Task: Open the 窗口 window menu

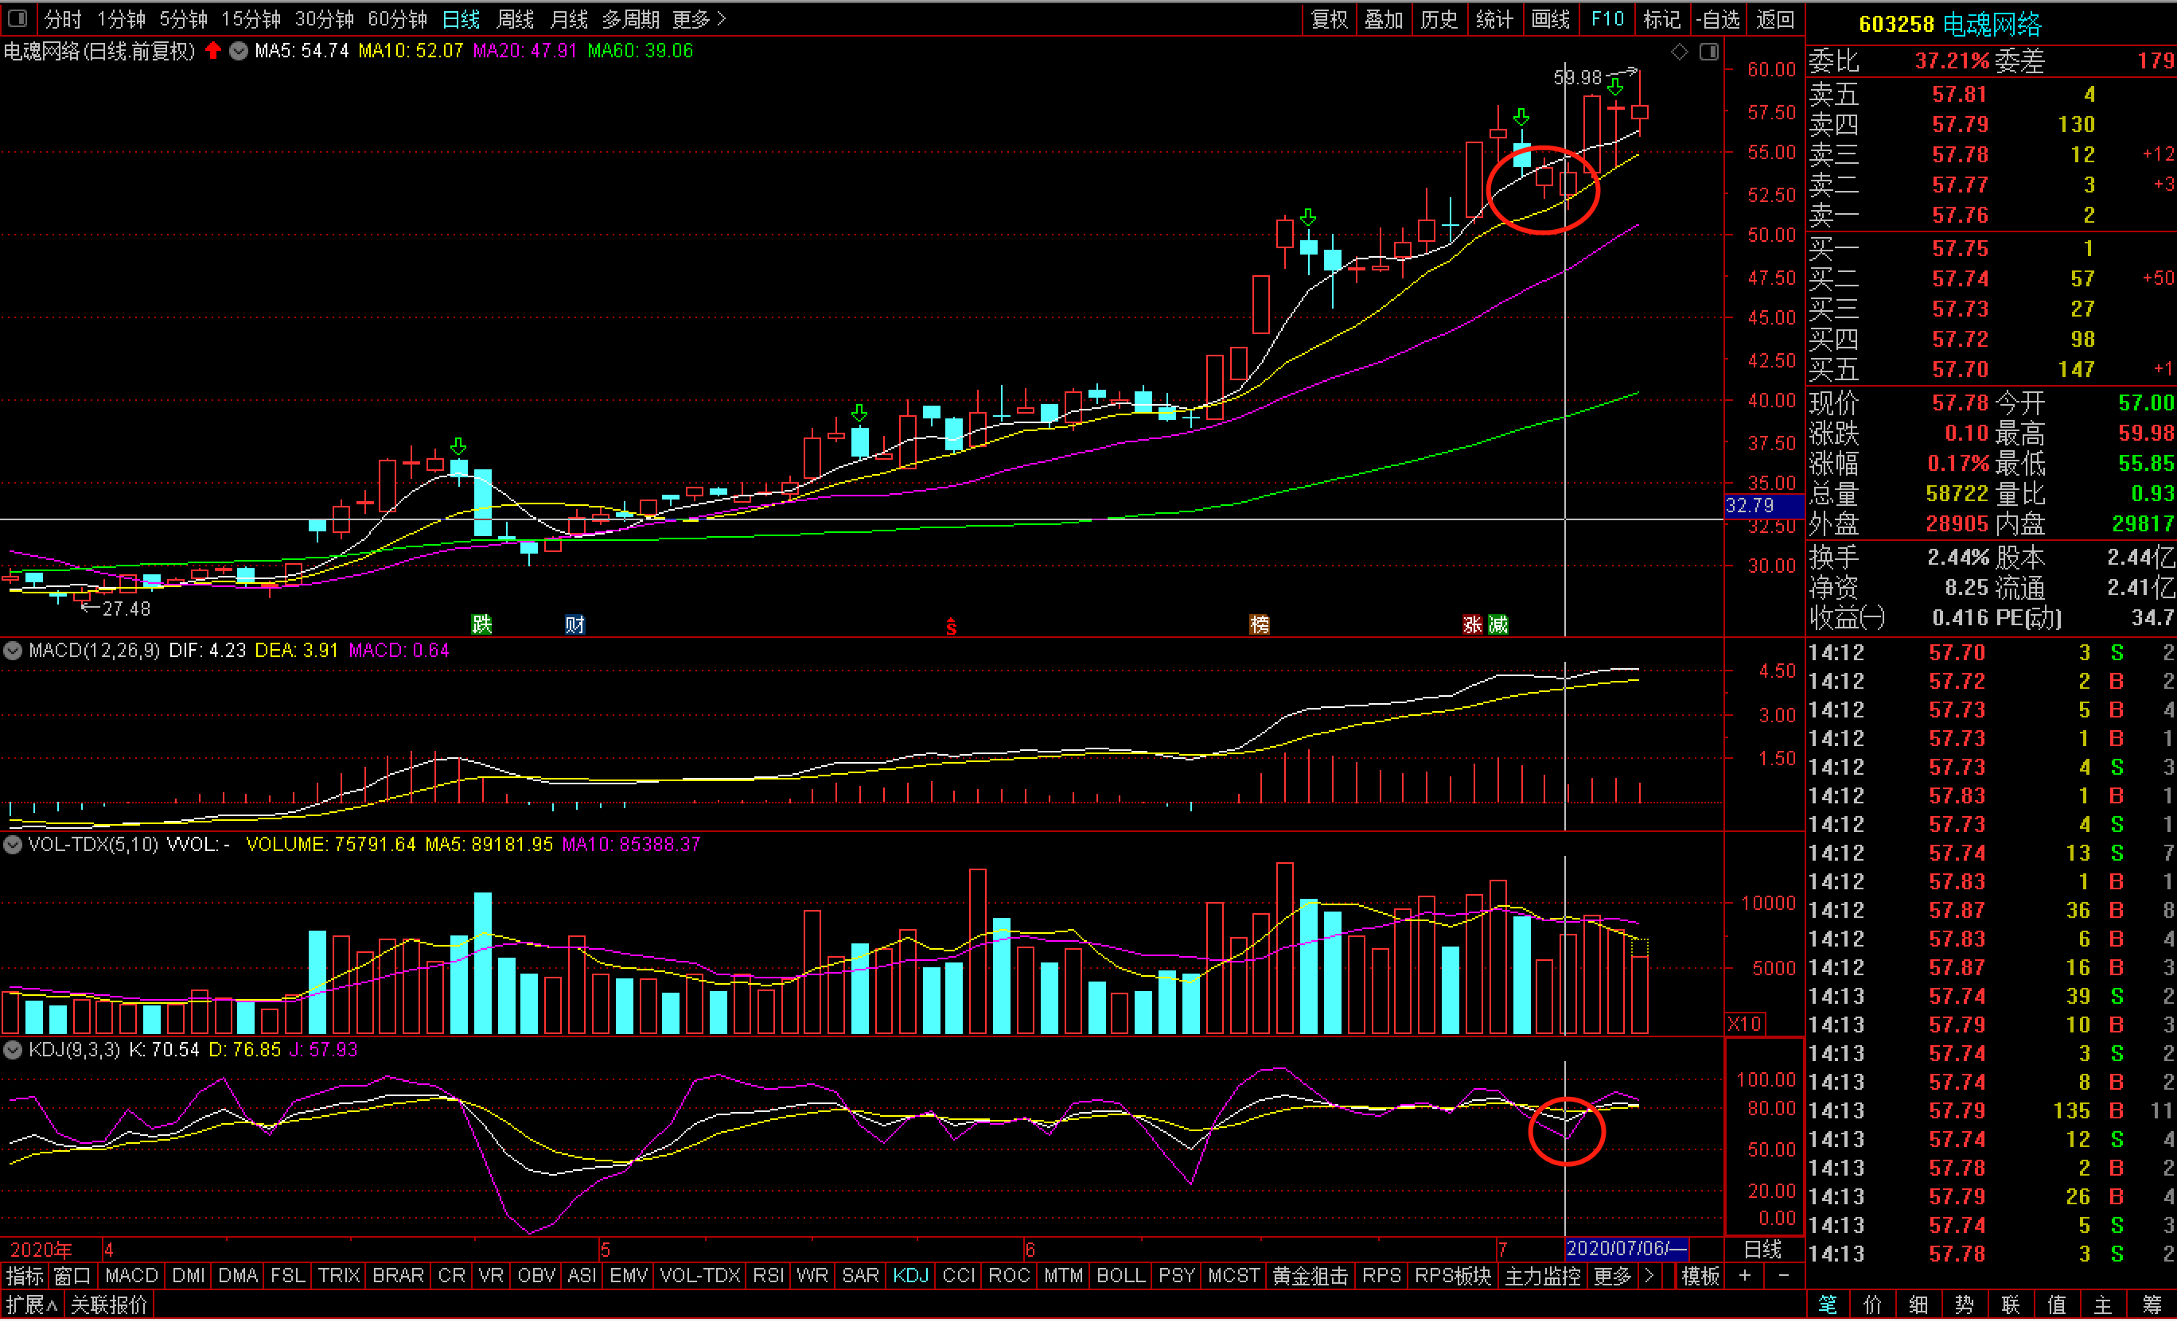Action: 72,1277
